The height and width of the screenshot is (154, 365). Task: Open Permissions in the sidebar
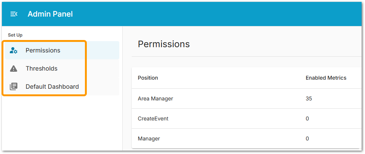pos(43,51)
